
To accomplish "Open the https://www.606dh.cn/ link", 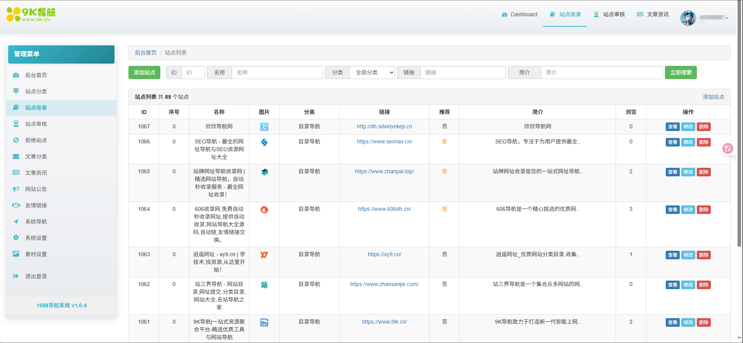I will (384, 209).
